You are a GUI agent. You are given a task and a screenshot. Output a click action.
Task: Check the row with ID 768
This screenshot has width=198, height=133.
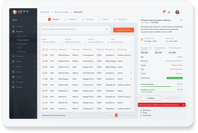[x=43, y=55]
